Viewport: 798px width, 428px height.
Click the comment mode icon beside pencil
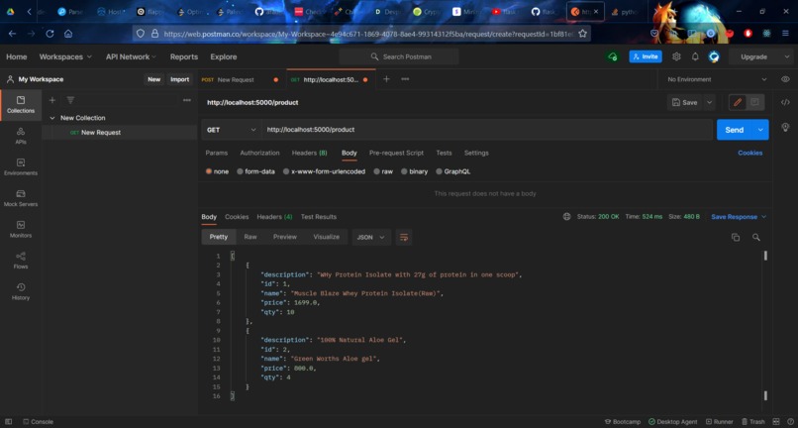tap(754, 102)
